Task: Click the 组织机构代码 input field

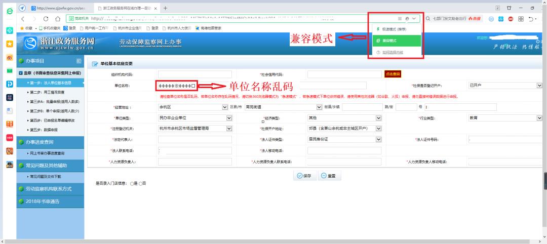Action: click(195, 74)
